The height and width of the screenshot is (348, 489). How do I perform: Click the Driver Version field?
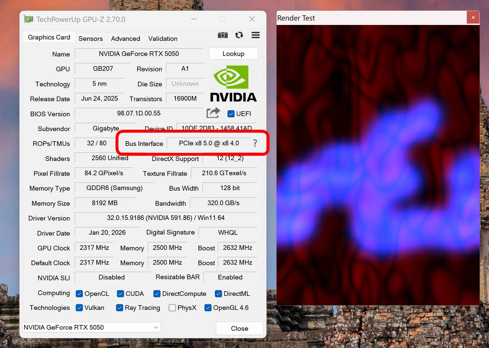[x=166, y=218]
